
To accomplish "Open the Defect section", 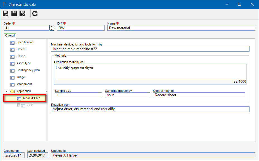I will tap(21, 49).
